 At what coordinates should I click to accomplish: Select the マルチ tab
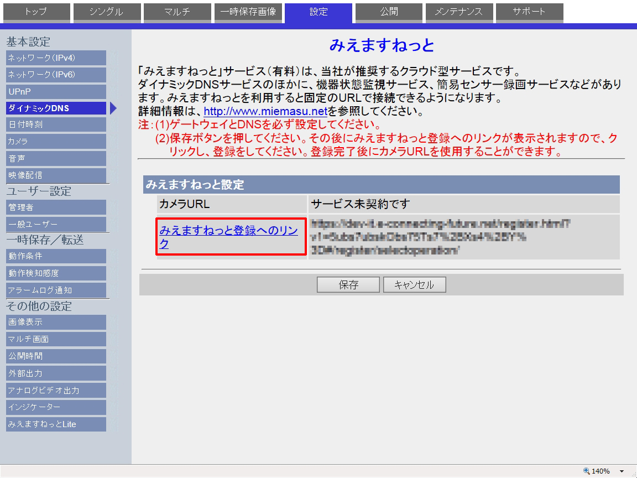[177, 12]
